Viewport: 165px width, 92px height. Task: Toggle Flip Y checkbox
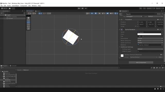coord(142,36)
